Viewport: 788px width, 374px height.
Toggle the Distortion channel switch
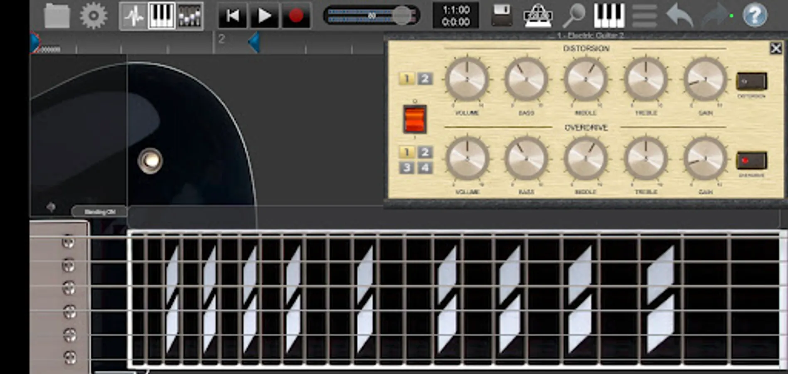click(751, 81)
